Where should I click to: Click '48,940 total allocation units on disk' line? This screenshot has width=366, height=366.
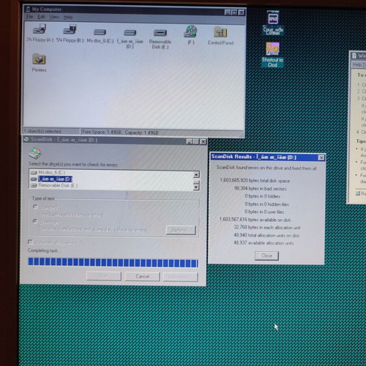coord(266,235)
